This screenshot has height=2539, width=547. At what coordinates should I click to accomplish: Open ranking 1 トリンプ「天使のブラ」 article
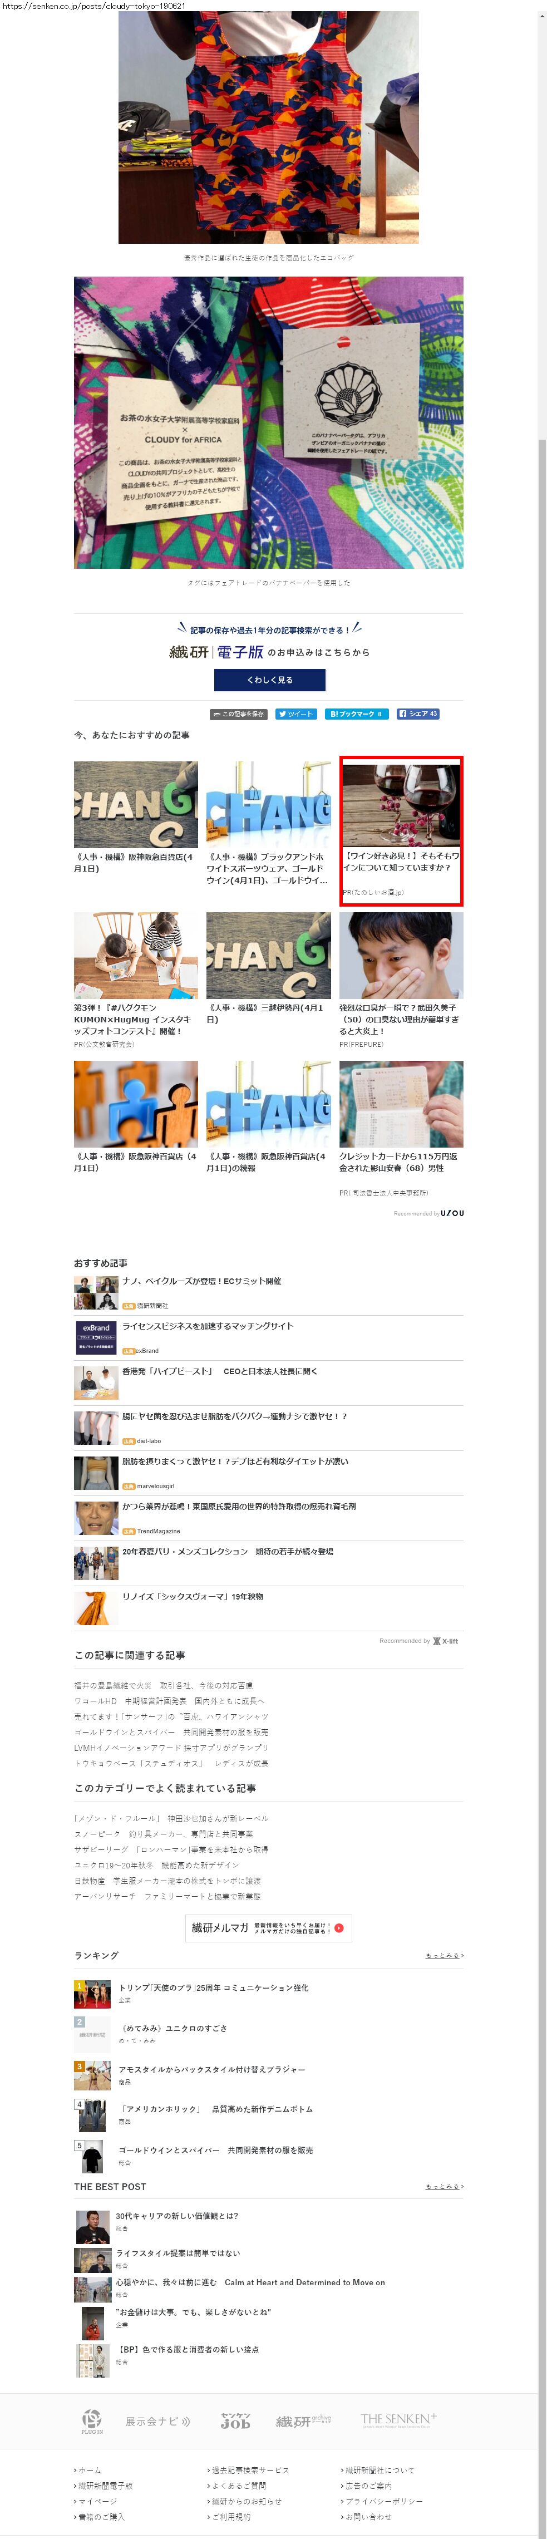click(x=213, y=1988)
